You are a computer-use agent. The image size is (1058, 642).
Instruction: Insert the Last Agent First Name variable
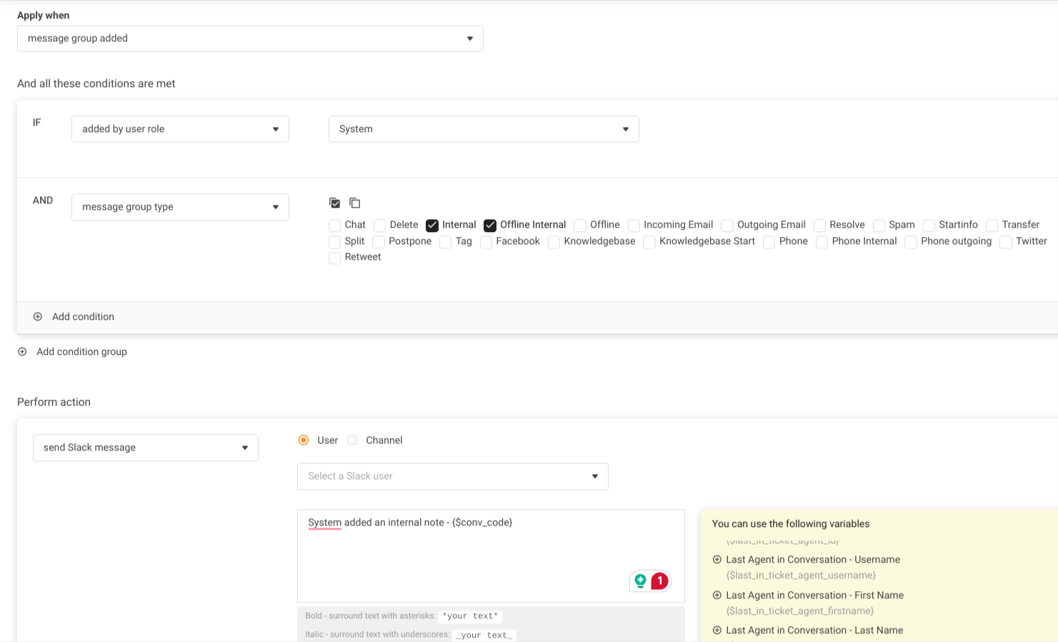click(717, 595)
